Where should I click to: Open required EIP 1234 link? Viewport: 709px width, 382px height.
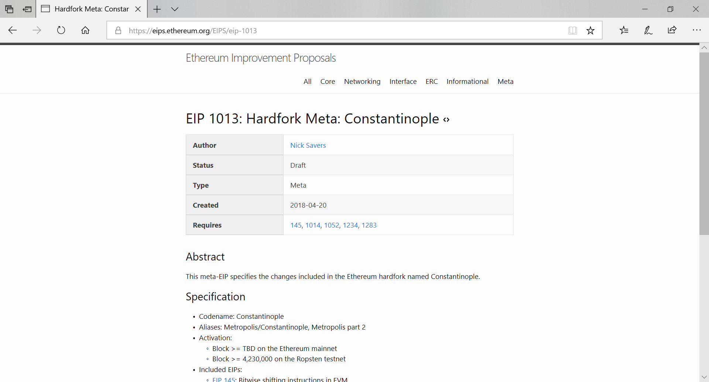tap(350, 225)
